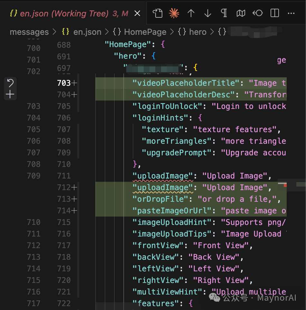Stage the change with plus icon
This screenshot has width=306, height=310.
pos(10,94)
